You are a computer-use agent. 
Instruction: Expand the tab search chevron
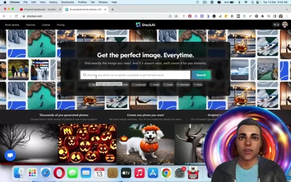[287, 10]
